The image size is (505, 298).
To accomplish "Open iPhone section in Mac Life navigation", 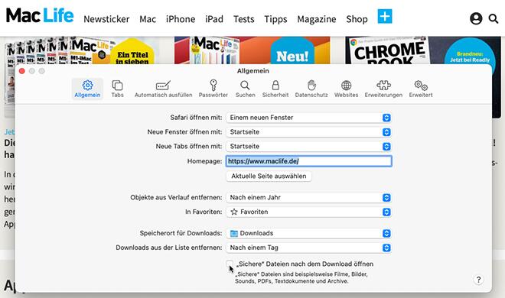I will [181, 19].
